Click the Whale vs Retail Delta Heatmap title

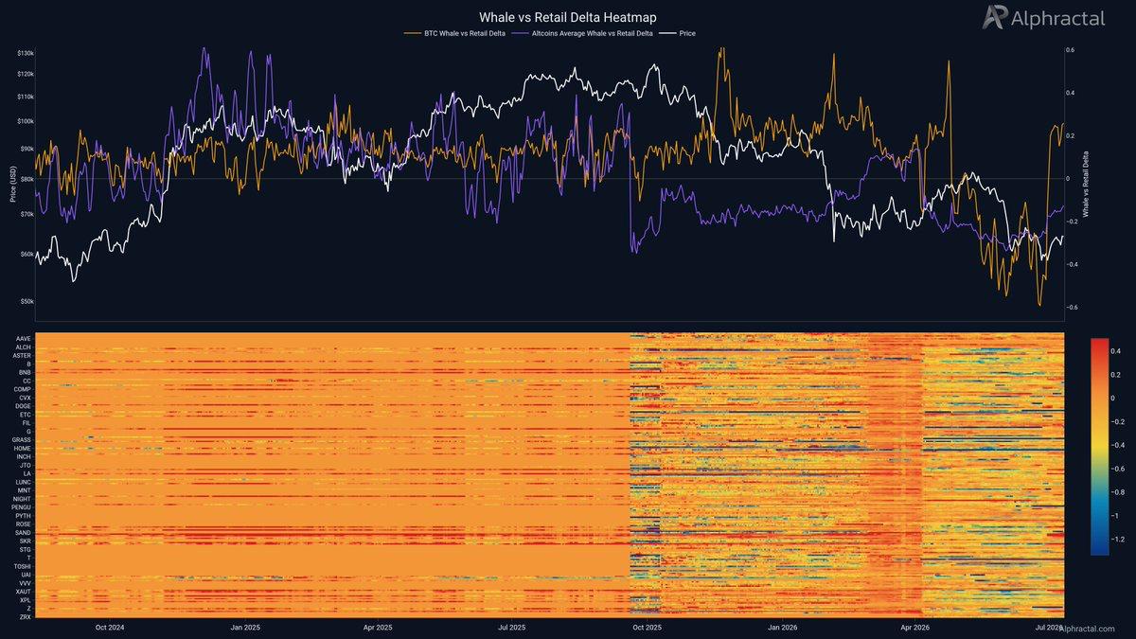click(568, 17)
